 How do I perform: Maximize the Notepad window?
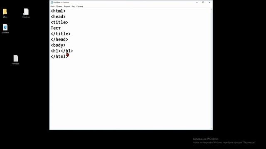click(x=203, y=2)
